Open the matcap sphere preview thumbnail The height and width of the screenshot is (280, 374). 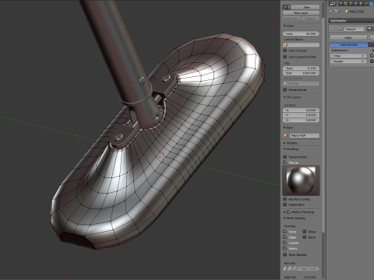[x=301, y=180]
